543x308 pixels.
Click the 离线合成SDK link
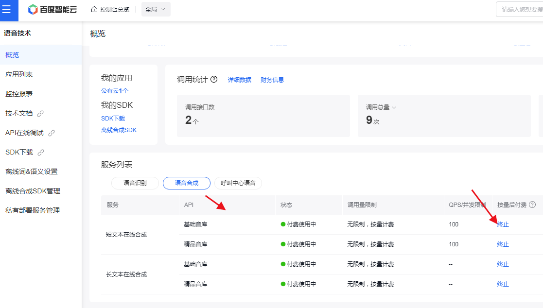[119, 130]
